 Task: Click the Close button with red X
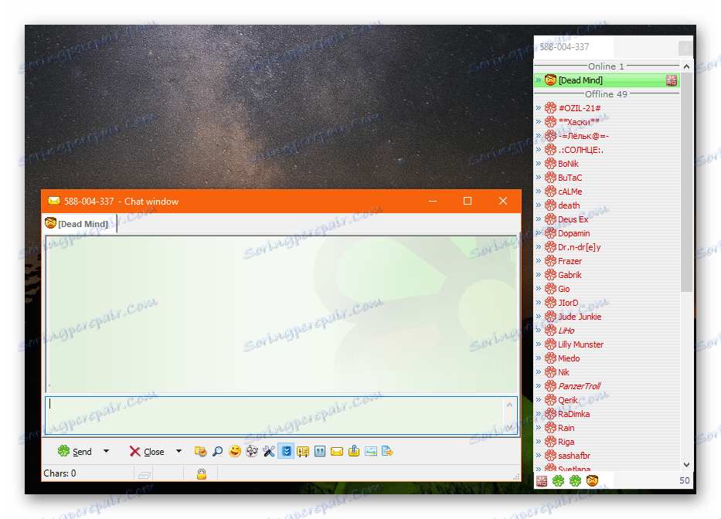tap(147, 452)
